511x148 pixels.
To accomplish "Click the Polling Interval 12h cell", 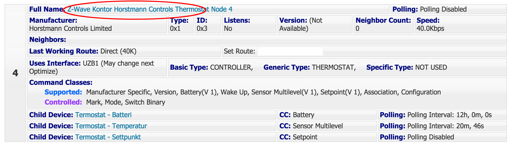I will tap(442, 115).
